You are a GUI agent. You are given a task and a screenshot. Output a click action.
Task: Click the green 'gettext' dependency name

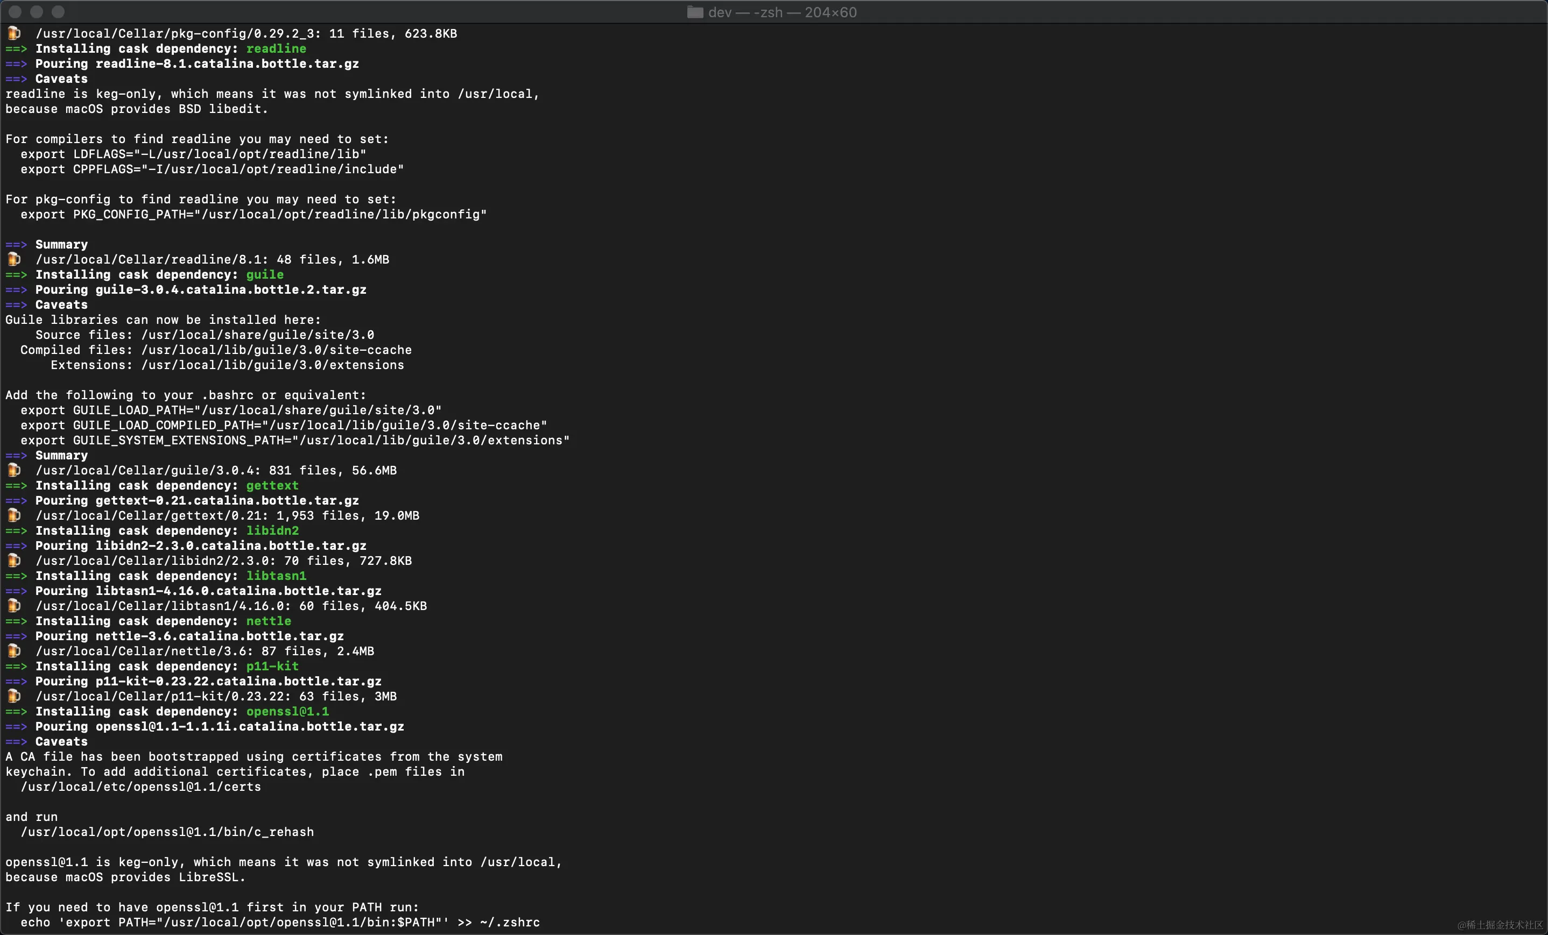click(x=273, y=485)
